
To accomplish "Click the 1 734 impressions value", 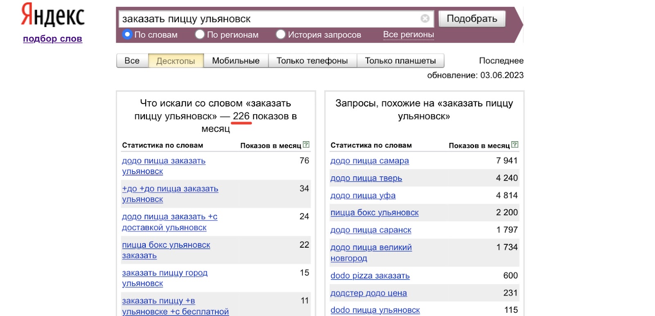I will 507,247.
